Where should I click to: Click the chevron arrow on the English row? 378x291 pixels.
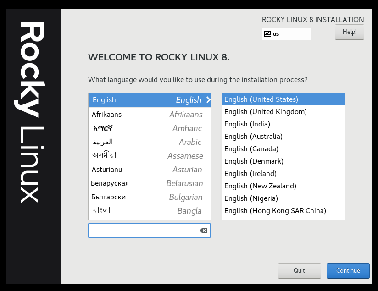click(208, 100)
